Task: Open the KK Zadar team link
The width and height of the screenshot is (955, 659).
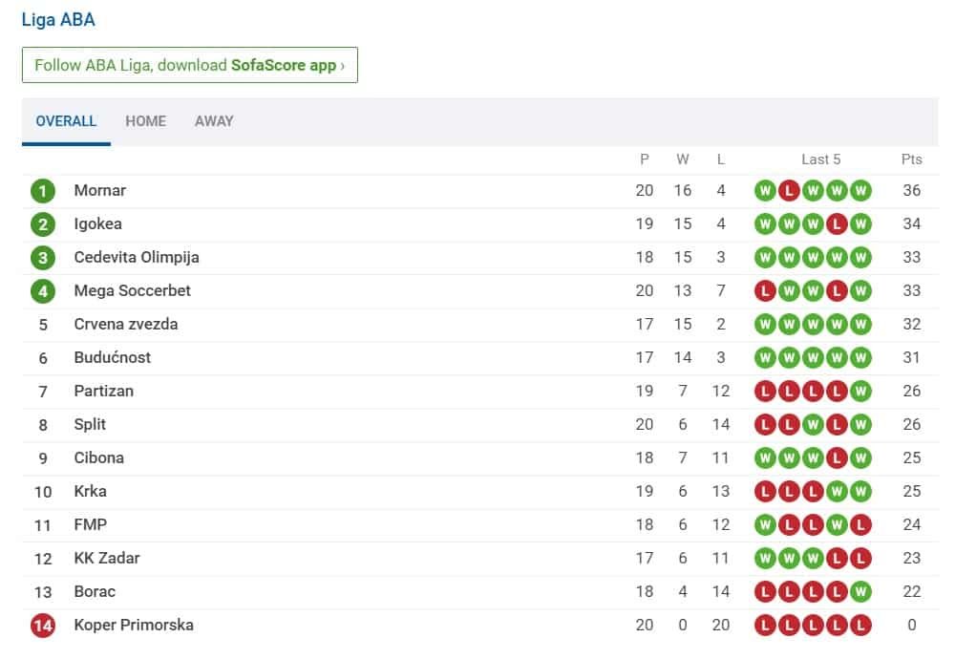Action: [107, 559]
